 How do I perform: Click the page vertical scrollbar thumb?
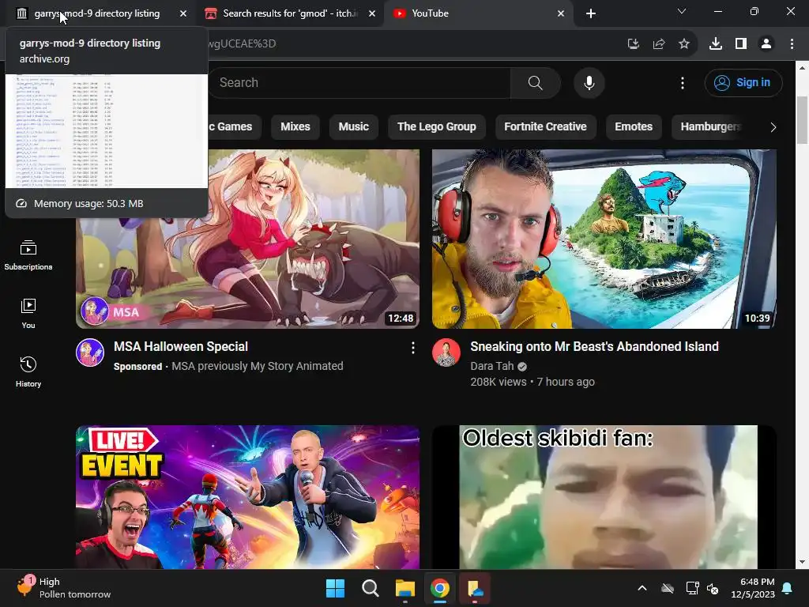coord(803,120)
